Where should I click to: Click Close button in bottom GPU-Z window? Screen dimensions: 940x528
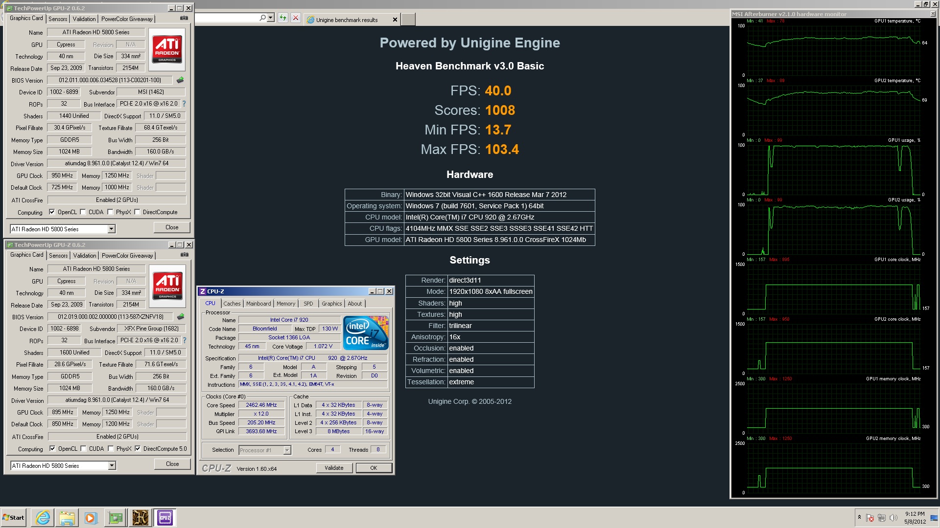(172, 464)
